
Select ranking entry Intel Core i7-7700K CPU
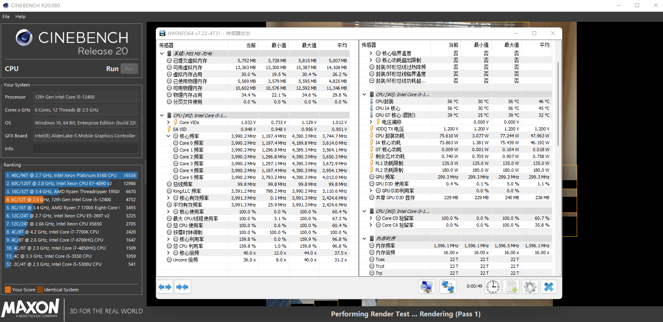pyautogui.click(x=71, y=232)
